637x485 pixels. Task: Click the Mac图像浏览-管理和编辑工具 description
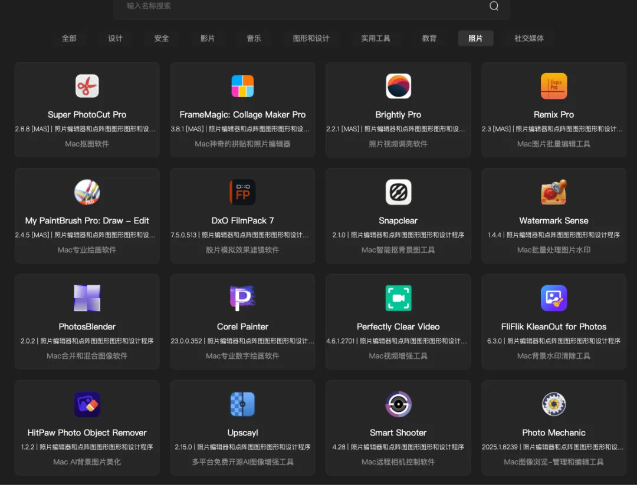click(x=554, y=461)
